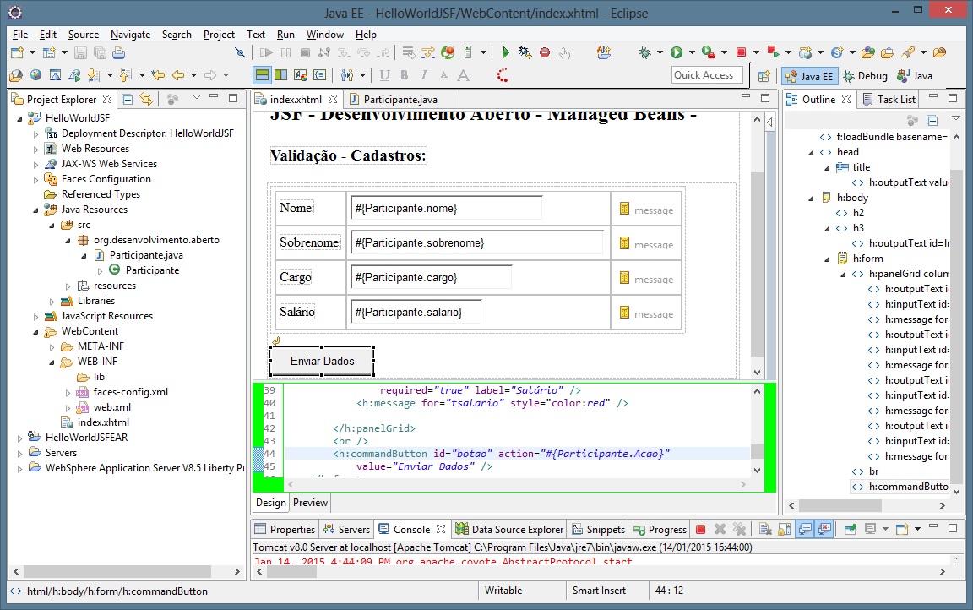Toggle Link with Editor in Project Explorer
973x610 pixels.
click(146, 99)
